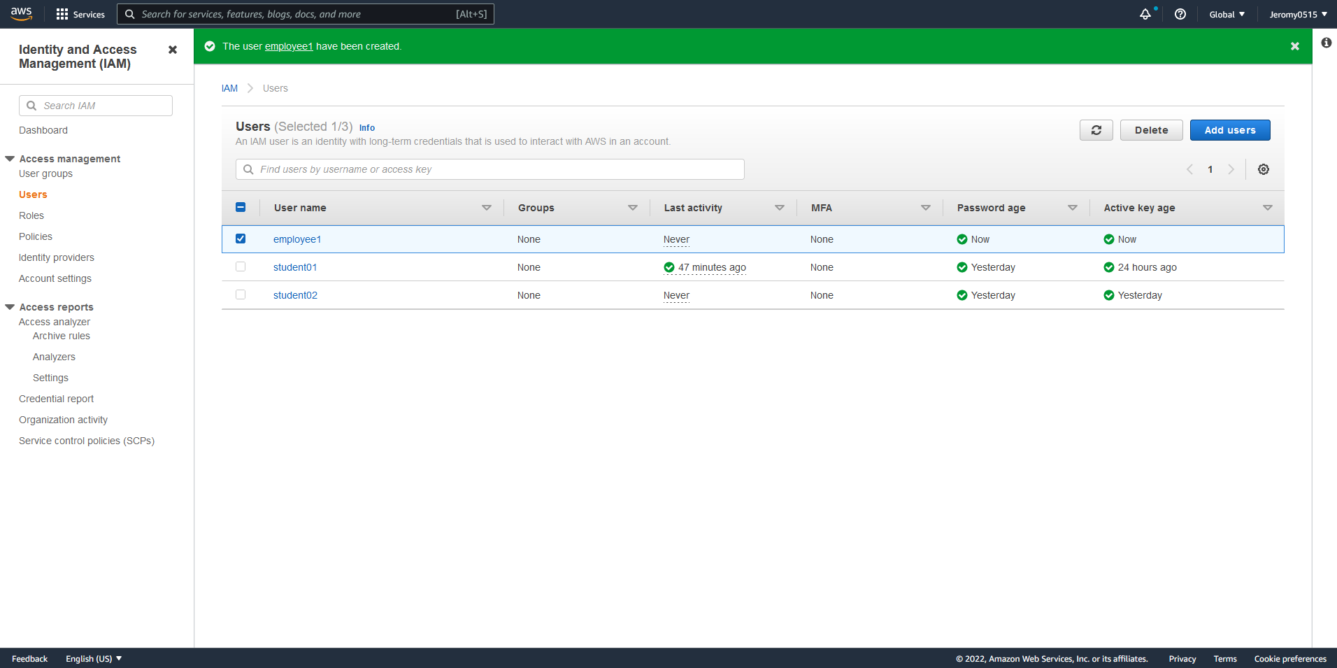Click the Delete button

click(1152, 130)
